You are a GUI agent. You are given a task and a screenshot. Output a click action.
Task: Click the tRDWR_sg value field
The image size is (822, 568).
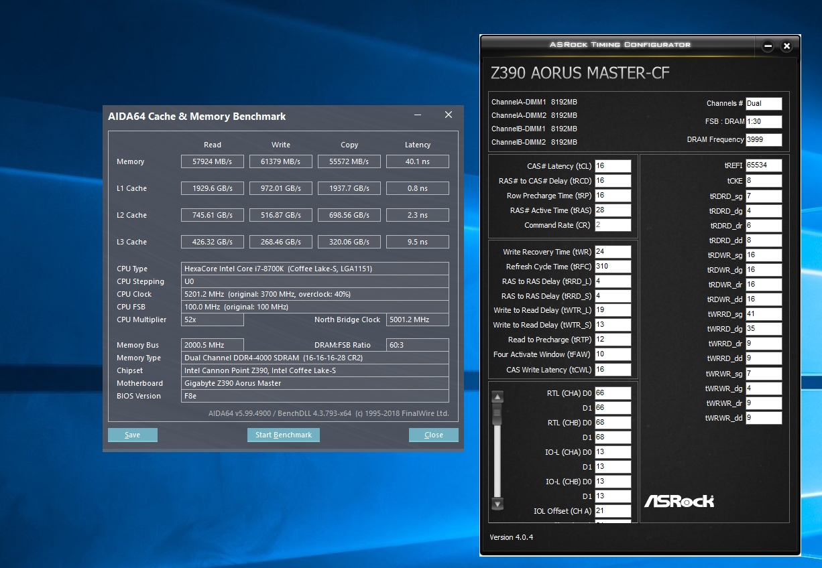(764, 255)
